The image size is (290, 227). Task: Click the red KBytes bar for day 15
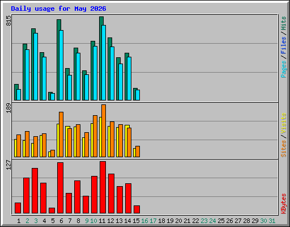(x=137, y=209)
